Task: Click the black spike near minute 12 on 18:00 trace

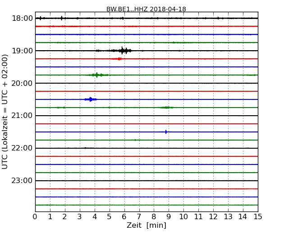Action: [x=218, y=18]
